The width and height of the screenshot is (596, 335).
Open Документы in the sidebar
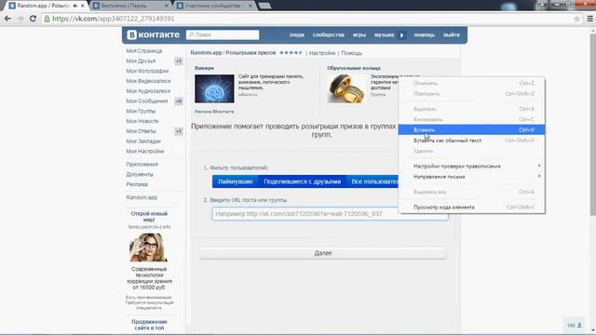(x=140, y=174)
